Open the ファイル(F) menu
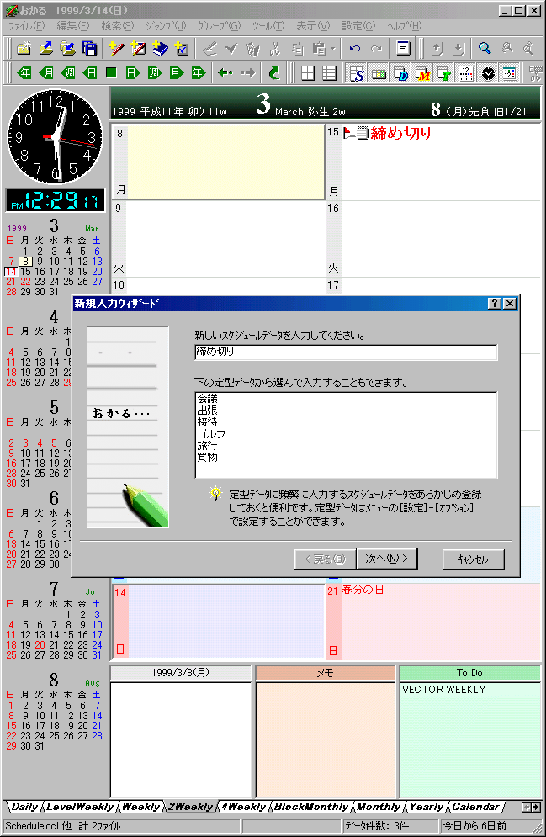 27,25
